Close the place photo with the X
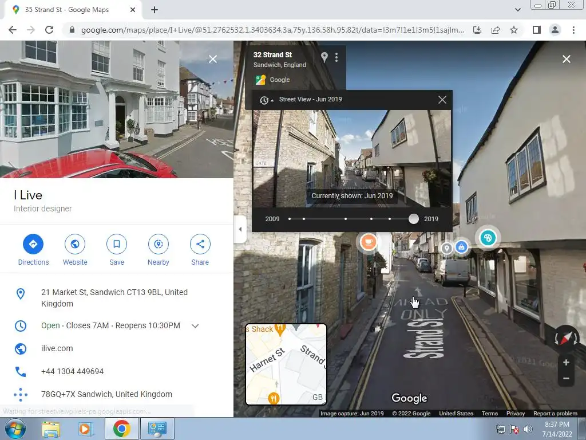 click(x=213, y=59)
